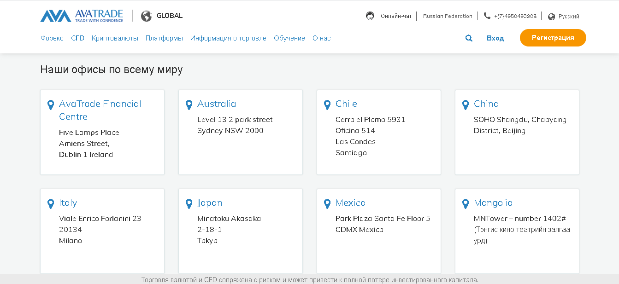Click the globe icon beside GLOBAL
Viewport: 619px width, 284px height.
coord(146,16)
